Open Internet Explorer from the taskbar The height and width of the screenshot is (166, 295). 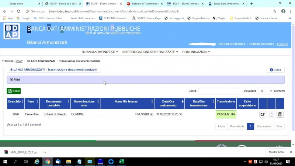pos(37,162)
